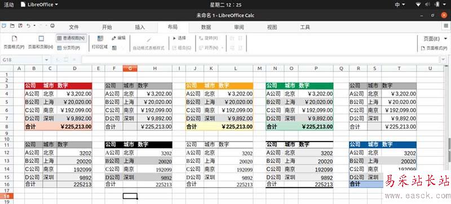Click the orange header cell 数字 in L3
451x204 pixels.
(x=236, y=85)
